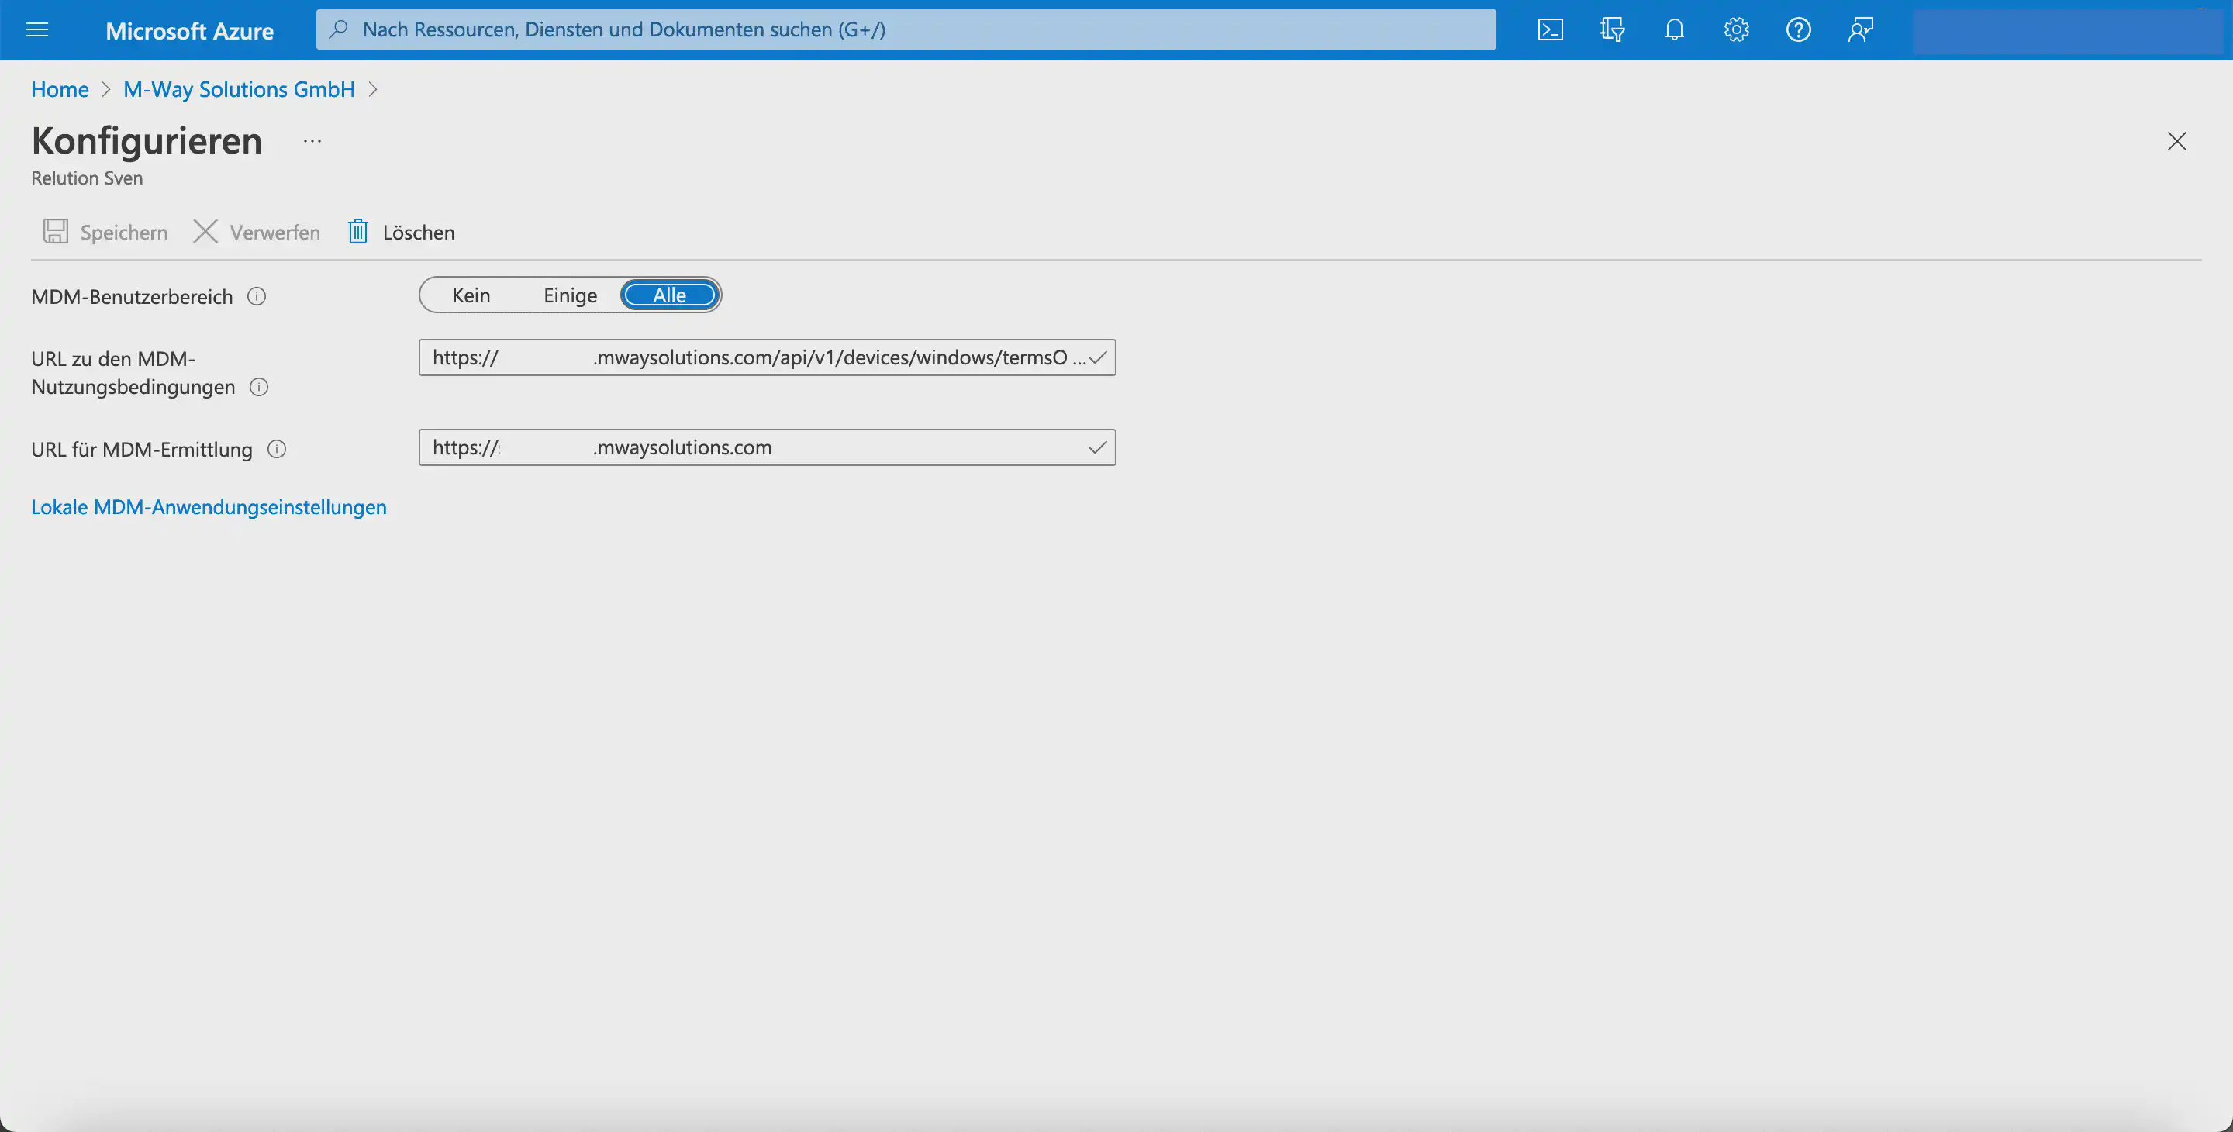The image size is (2233, 1132).
Task: Focus the Azure resource search box
Action: click(906, 30)
